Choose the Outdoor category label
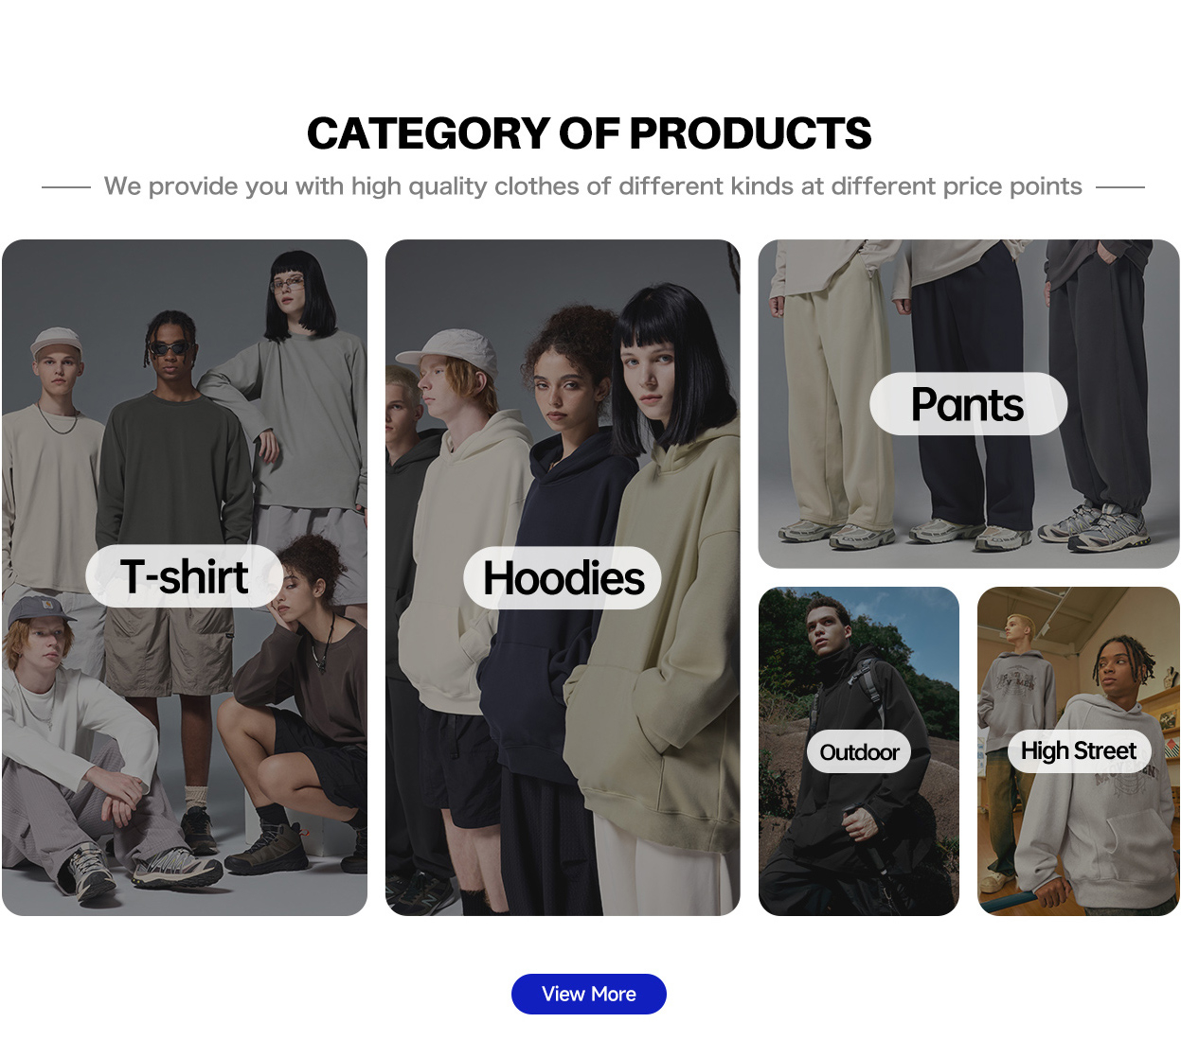 (859, 751)
